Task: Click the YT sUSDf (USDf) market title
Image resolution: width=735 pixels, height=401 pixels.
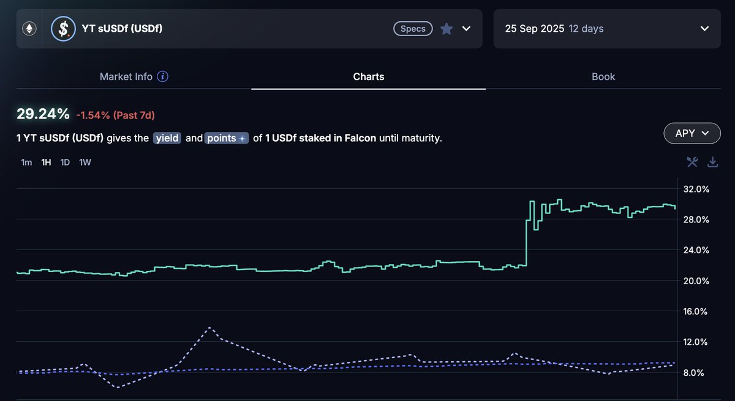Action: coord(122,28)
